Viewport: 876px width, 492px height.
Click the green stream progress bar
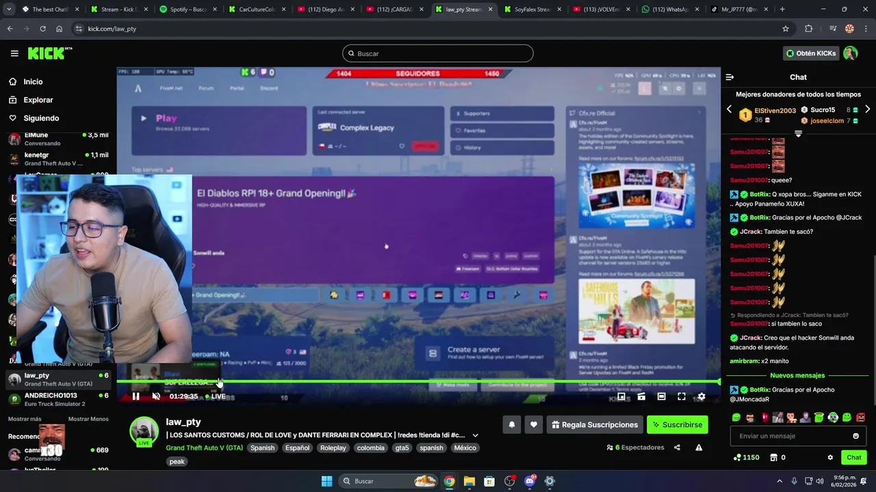[x=419, y=382]
